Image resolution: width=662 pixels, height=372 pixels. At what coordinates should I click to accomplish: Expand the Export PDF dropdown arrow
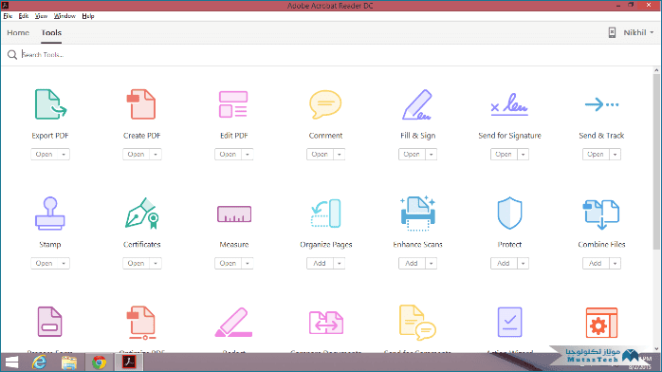(64, 155)
